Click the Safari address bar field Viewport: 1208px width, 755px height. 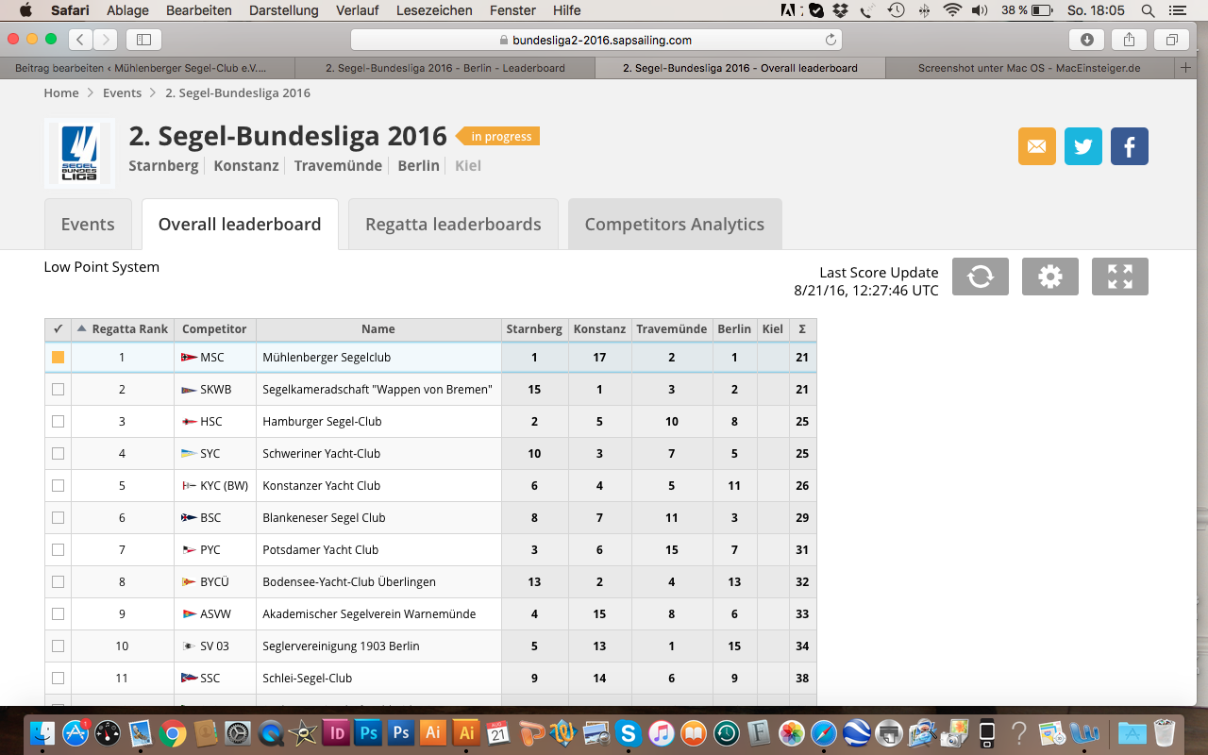pos(595,40)
